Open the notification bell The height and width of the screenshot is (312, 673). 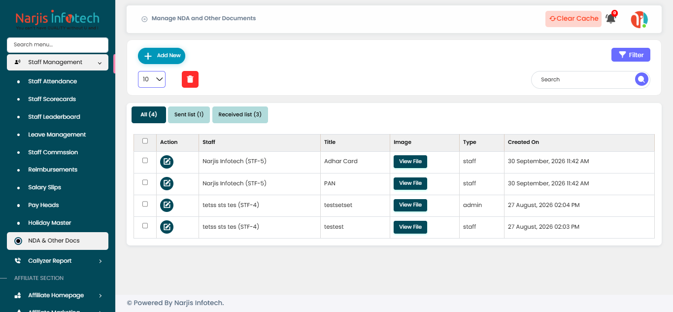[x=610, y=19]
